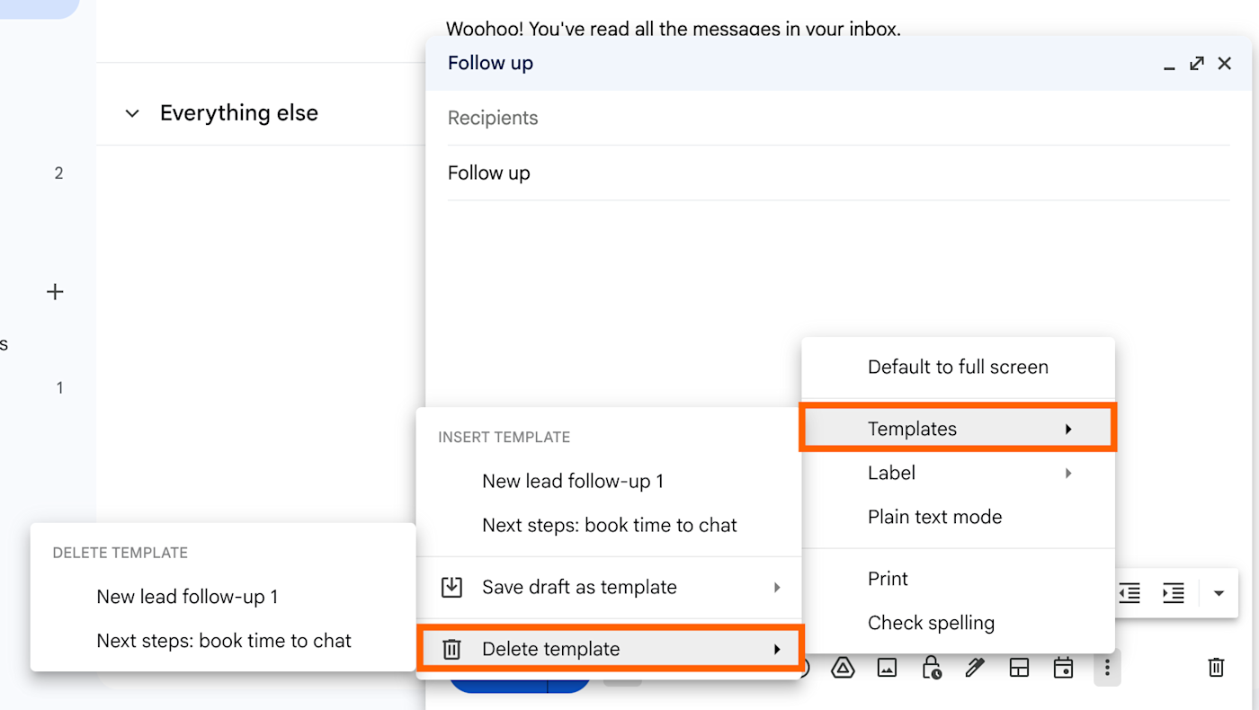1259x710 pixels.
Task: Click the insert photo icon
Action: (x=887, y=668)
